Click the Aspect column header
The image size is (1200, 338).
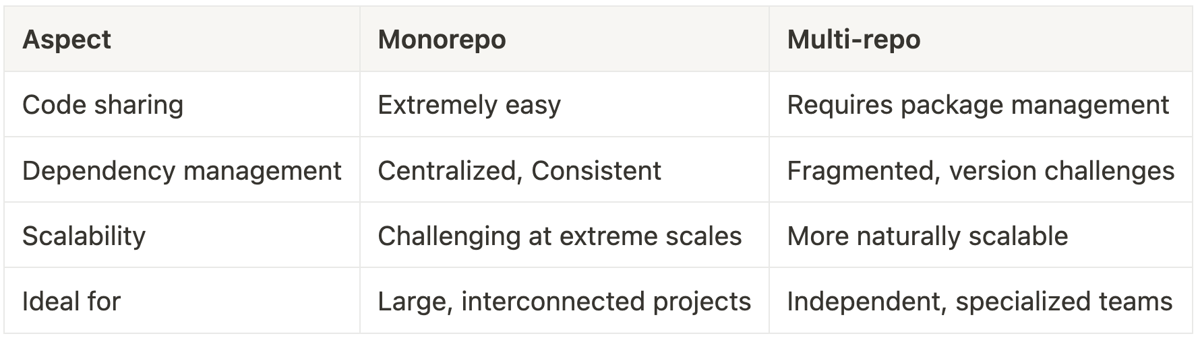click(x=67, y=40)
